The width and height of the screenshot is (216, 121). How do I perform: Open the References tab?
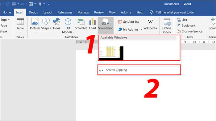[x=65, y=12]
